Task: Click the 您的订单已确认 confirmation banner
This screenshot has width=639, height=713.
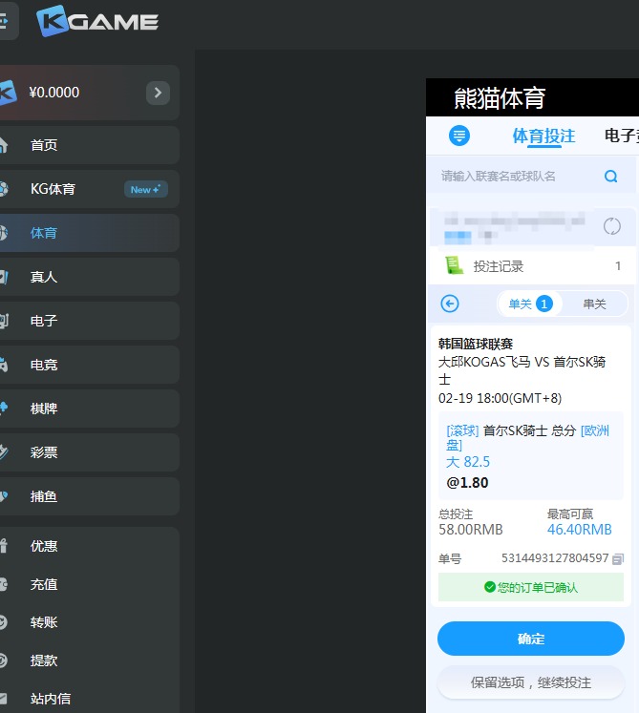Action: point(531,588)
